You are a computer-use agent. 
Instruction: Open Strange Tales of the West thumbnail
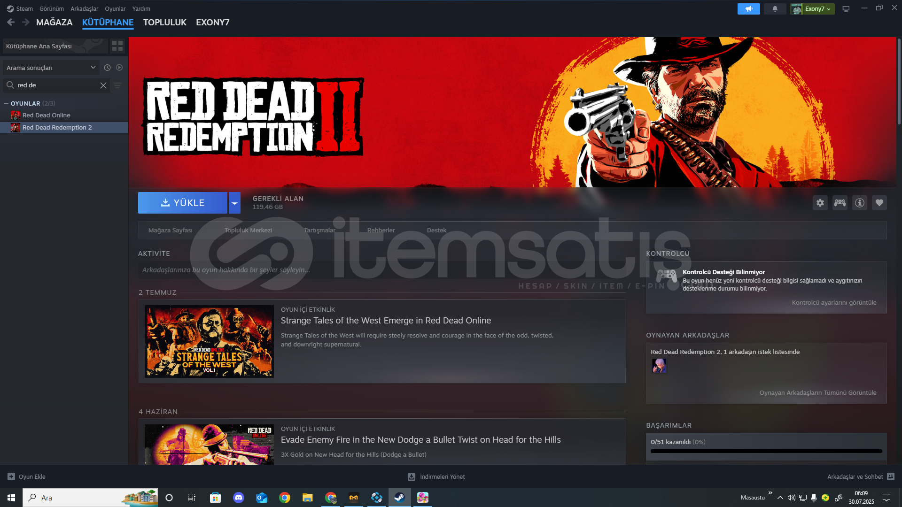209,341
